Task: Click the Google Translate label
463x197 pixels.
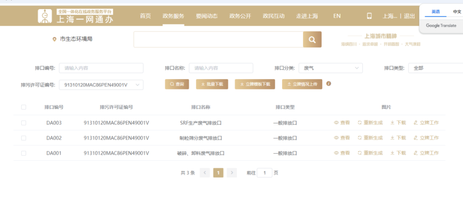Action: 441,26
